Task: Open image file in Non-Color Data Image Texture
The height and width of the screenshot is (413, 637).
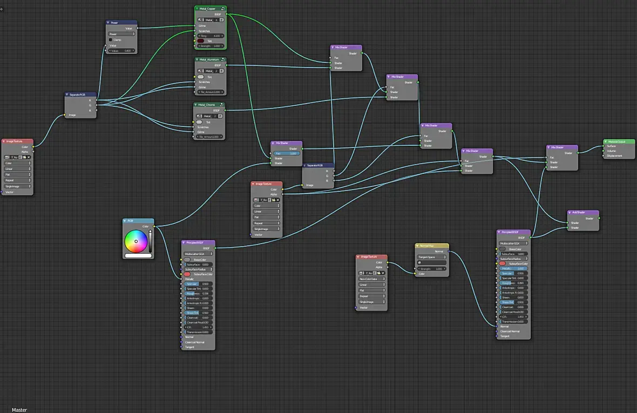Action: point(378,273)
